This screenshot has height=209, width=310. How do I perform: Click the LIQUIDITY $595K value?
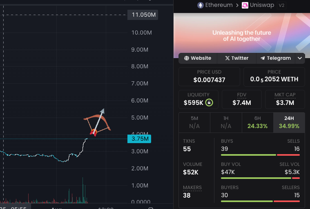[x=193, y=102]
